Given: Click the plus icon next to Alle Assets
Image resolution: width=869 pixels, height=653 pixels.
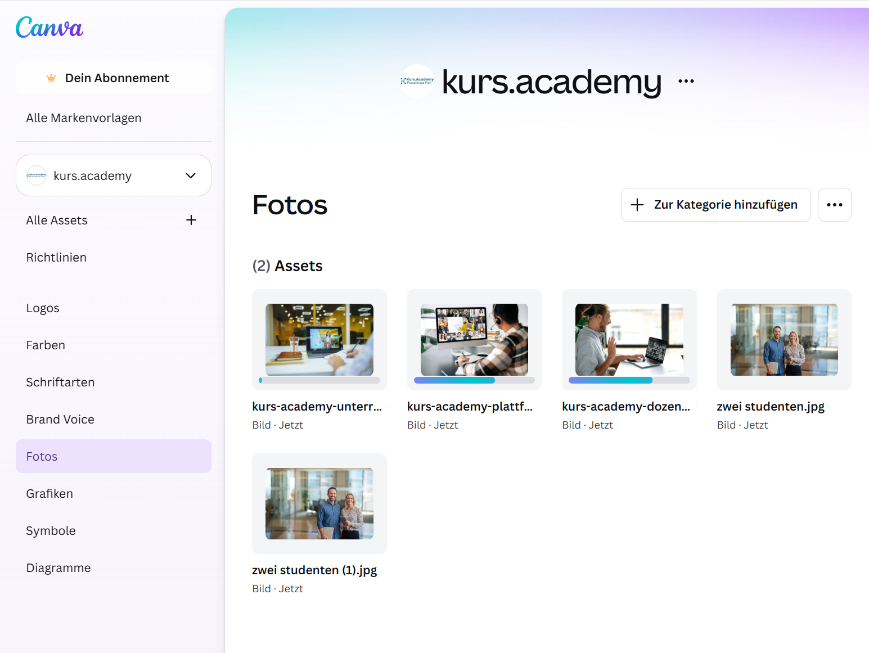Looking at the screenshot, I should 191,220.
